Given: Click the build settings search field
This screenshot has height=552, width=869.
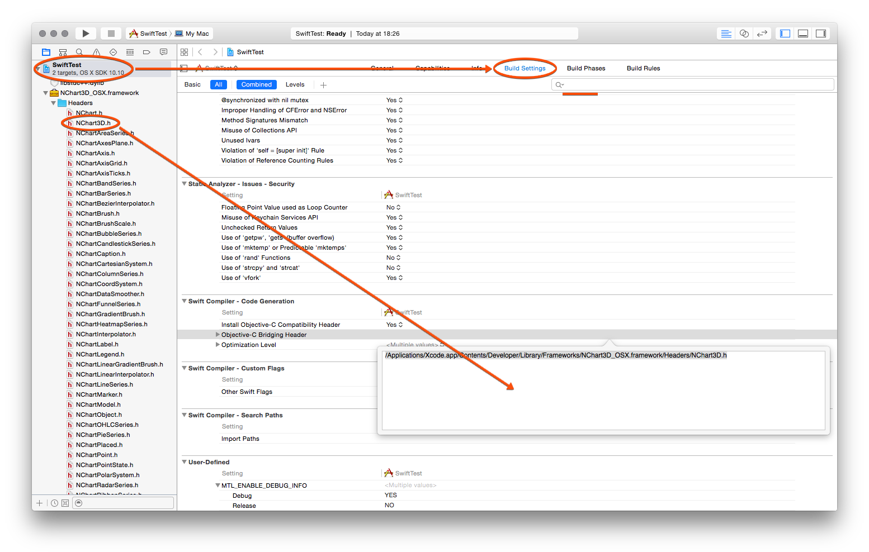Looking at the screenshot, I should tap(692, 84).
